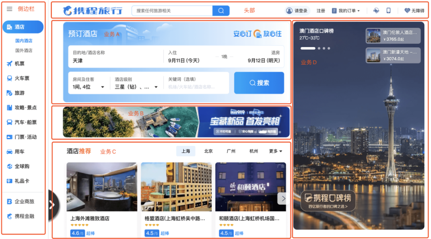
Task: Go to next hotel recommendation cards
Action: click(x=282, y=199)
